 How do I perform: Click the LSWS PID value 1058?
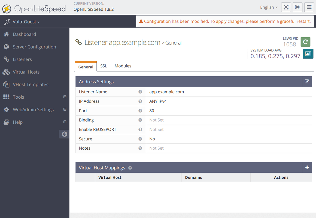pos(289,44)
